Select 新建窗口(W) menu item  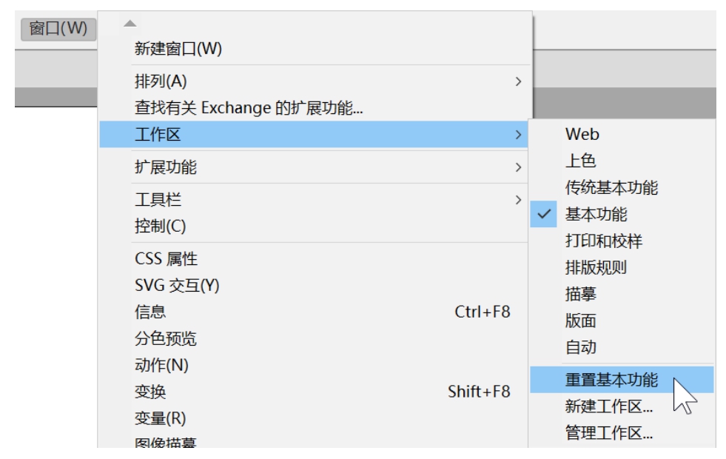coord(178,49)
